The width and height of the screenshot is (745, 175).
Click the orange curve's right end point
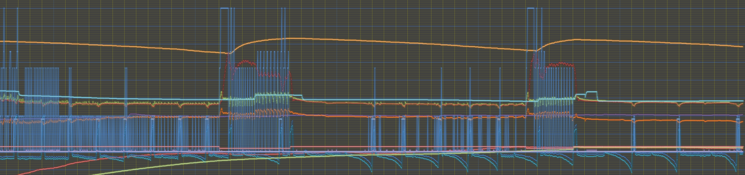(742, 47)
